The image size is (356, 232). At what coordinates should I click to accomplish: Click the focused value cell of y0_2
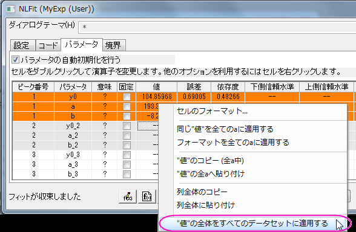[148, 126]
